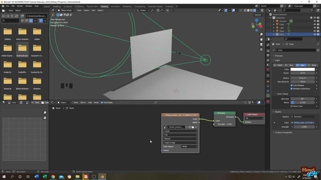Image resolution: width=321 pixels, height=180 pixels.
Task: Hide Cube object via eye icon
Action: (x=314, y=24)
